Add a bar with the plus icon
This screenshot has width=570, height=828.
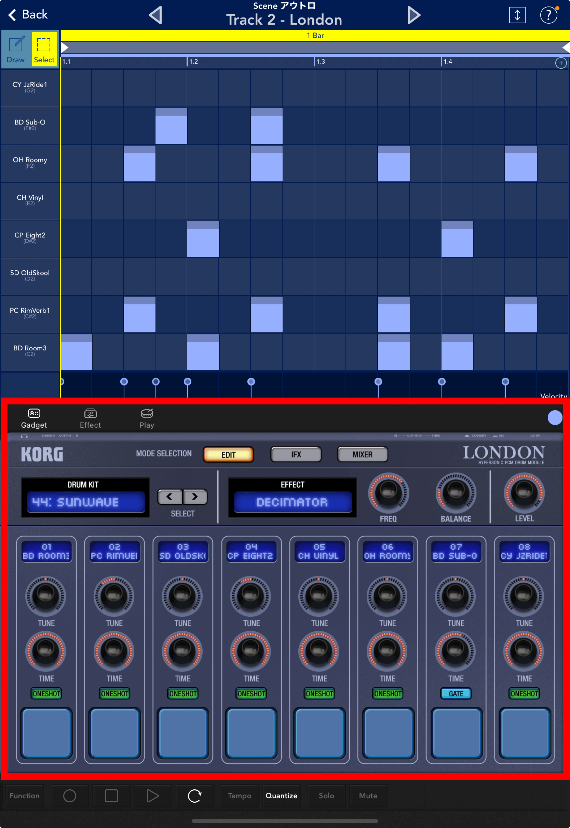(561, 63)
